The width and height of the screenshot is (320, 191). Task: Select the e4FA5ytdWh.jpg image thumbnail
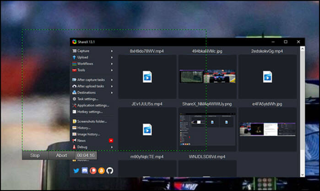[x=267, y=129]
